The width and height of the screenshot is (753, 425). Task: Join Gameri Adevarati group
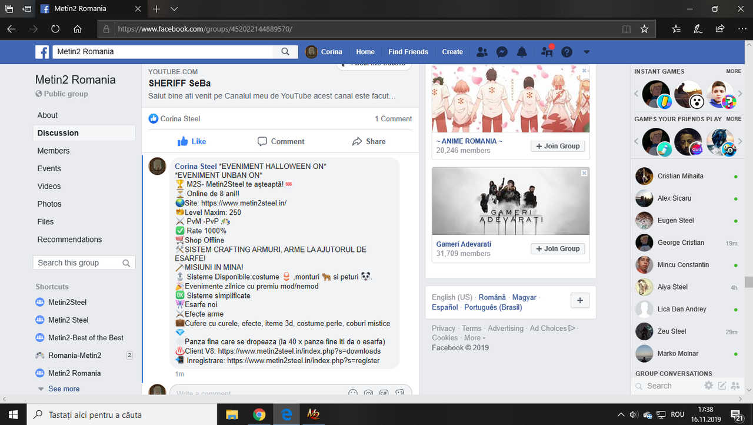[558, 248]
